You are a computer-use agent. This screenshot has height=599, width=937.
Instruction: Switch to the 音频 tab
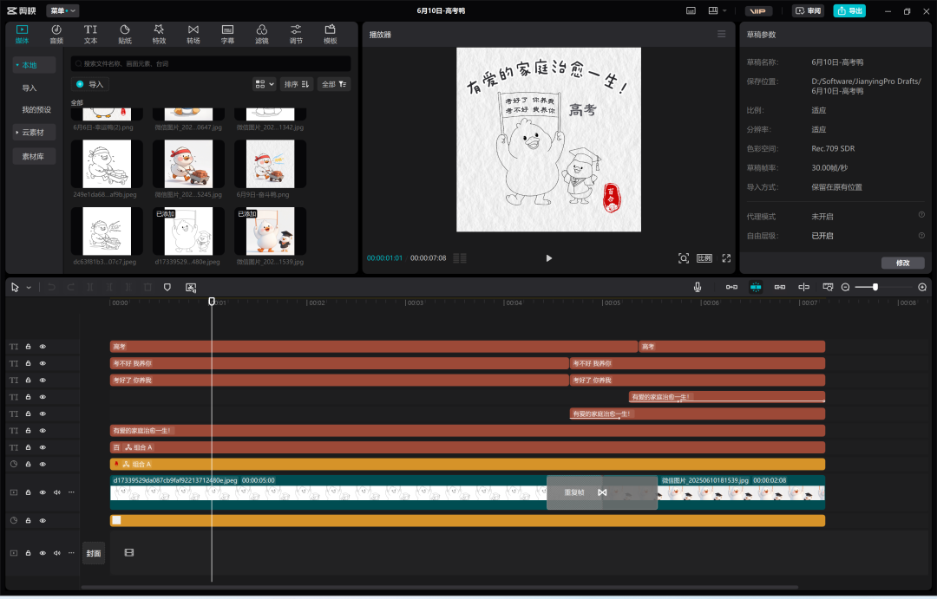click(56, 34)
